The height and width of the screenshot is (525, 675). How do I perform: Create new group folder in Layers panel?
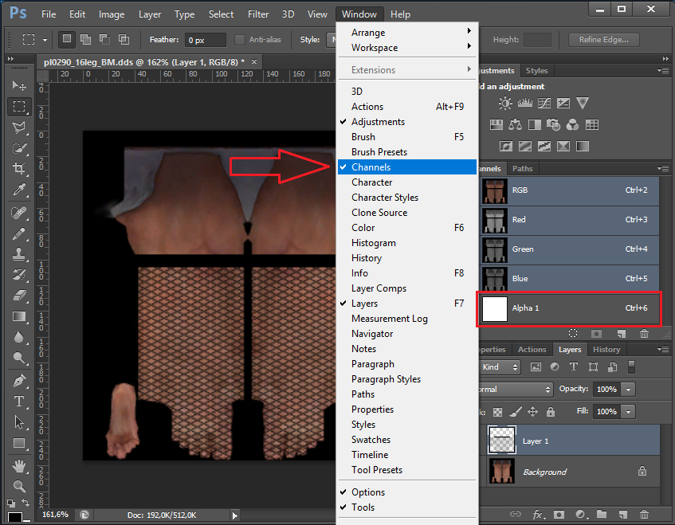(602, 514)
